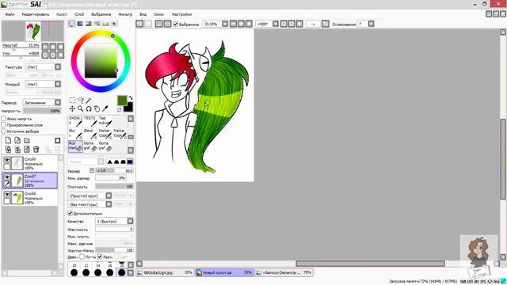Select the rotate canvas tool
Screen dimensions: 507x285
coord(89,109)
